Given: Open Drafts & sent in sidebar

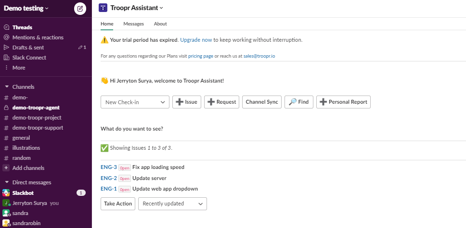Looking at the screenshot, I should coord(28,48).
